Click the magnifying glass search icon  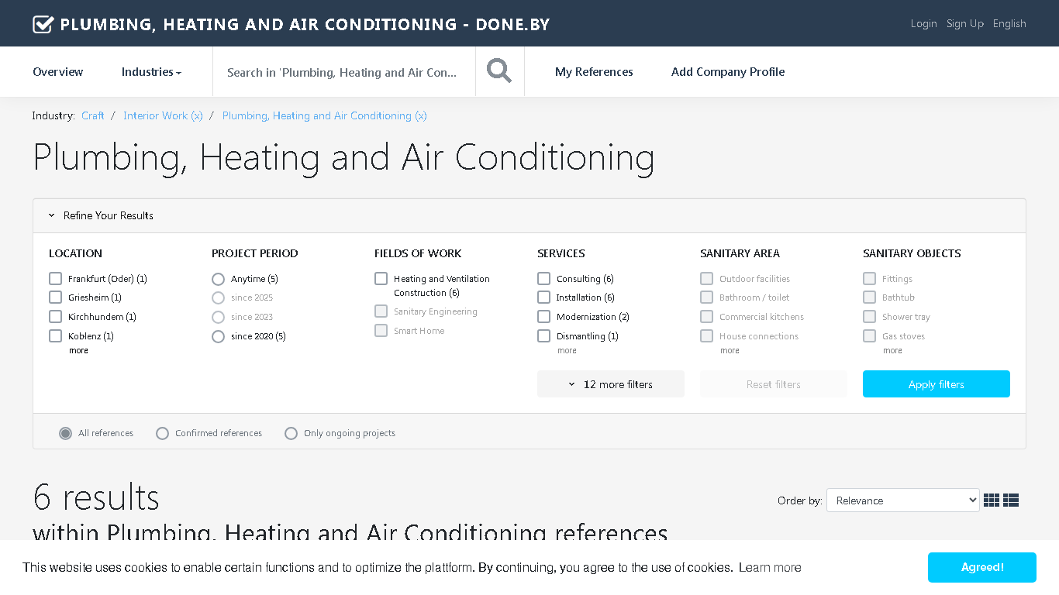coord(499,71)
